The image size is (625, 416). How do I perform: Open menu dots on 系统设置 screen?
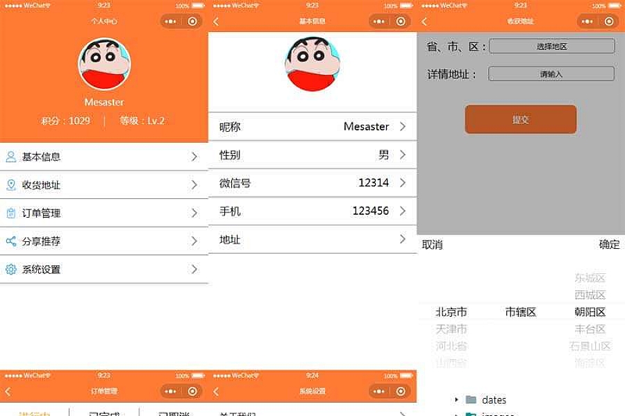[x=379, y=391]
